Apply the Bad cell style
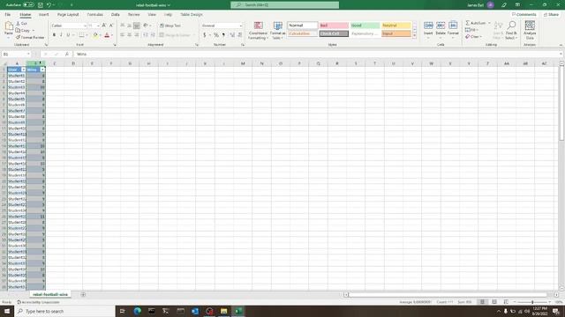This screenshot has width=565, height=317. tap(334, 26)
